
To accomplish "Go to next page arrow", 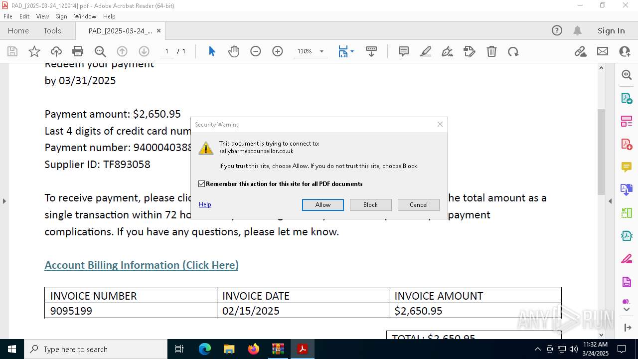I will point(144,51).
